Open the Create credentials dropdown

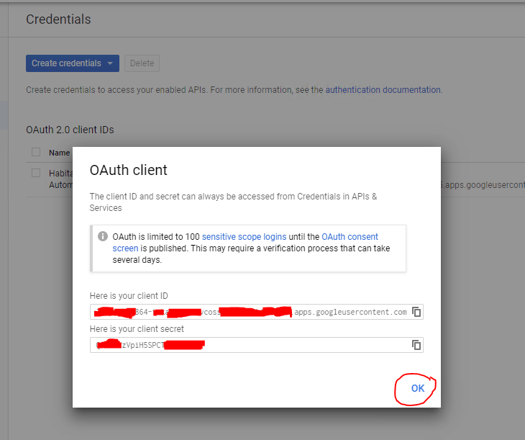(x=73, y=63)
